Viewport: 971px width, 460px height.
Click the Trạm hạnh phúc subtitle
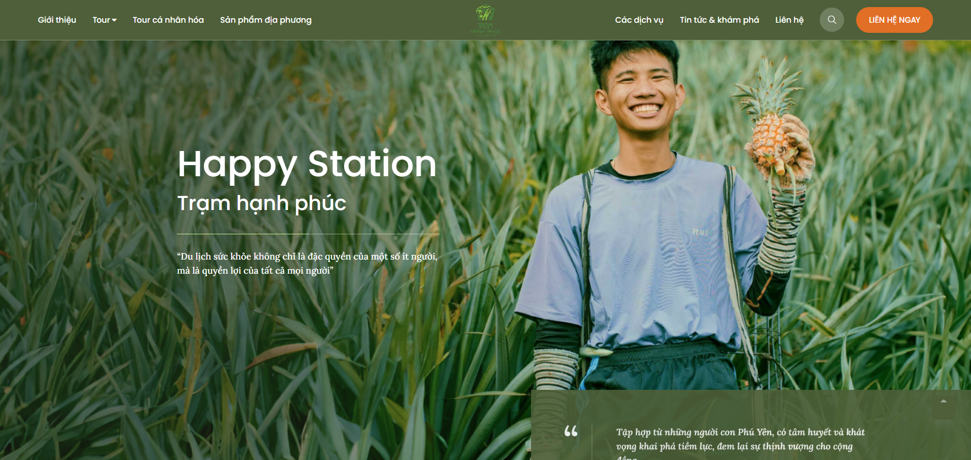pos(261,203)
